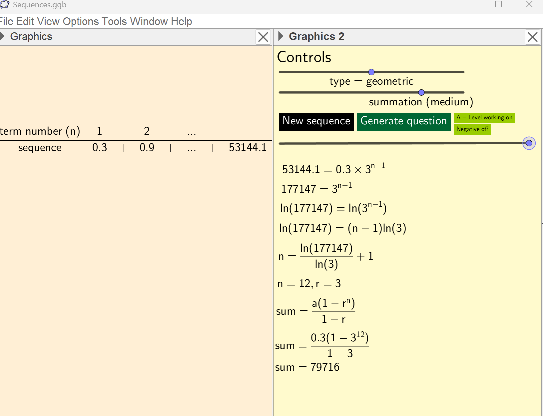This screenshot has height=416, width=543.
Task: Close the Graphics 2 view
Action: tap(532, 37)
